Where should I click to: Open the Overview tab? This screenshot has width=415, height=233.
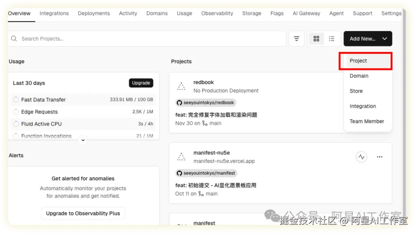coord(19,13)
